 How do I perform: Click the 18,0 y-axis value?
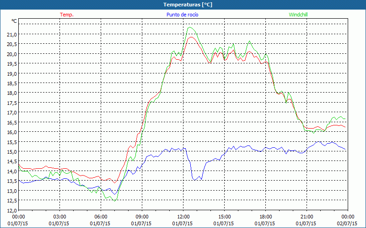pos(12,93)
